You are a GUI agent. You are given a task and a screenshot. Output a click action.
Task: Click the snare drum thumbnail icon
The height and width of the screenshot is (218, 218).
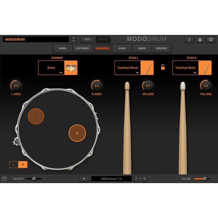pyautogui.click(x=71, y=68)
